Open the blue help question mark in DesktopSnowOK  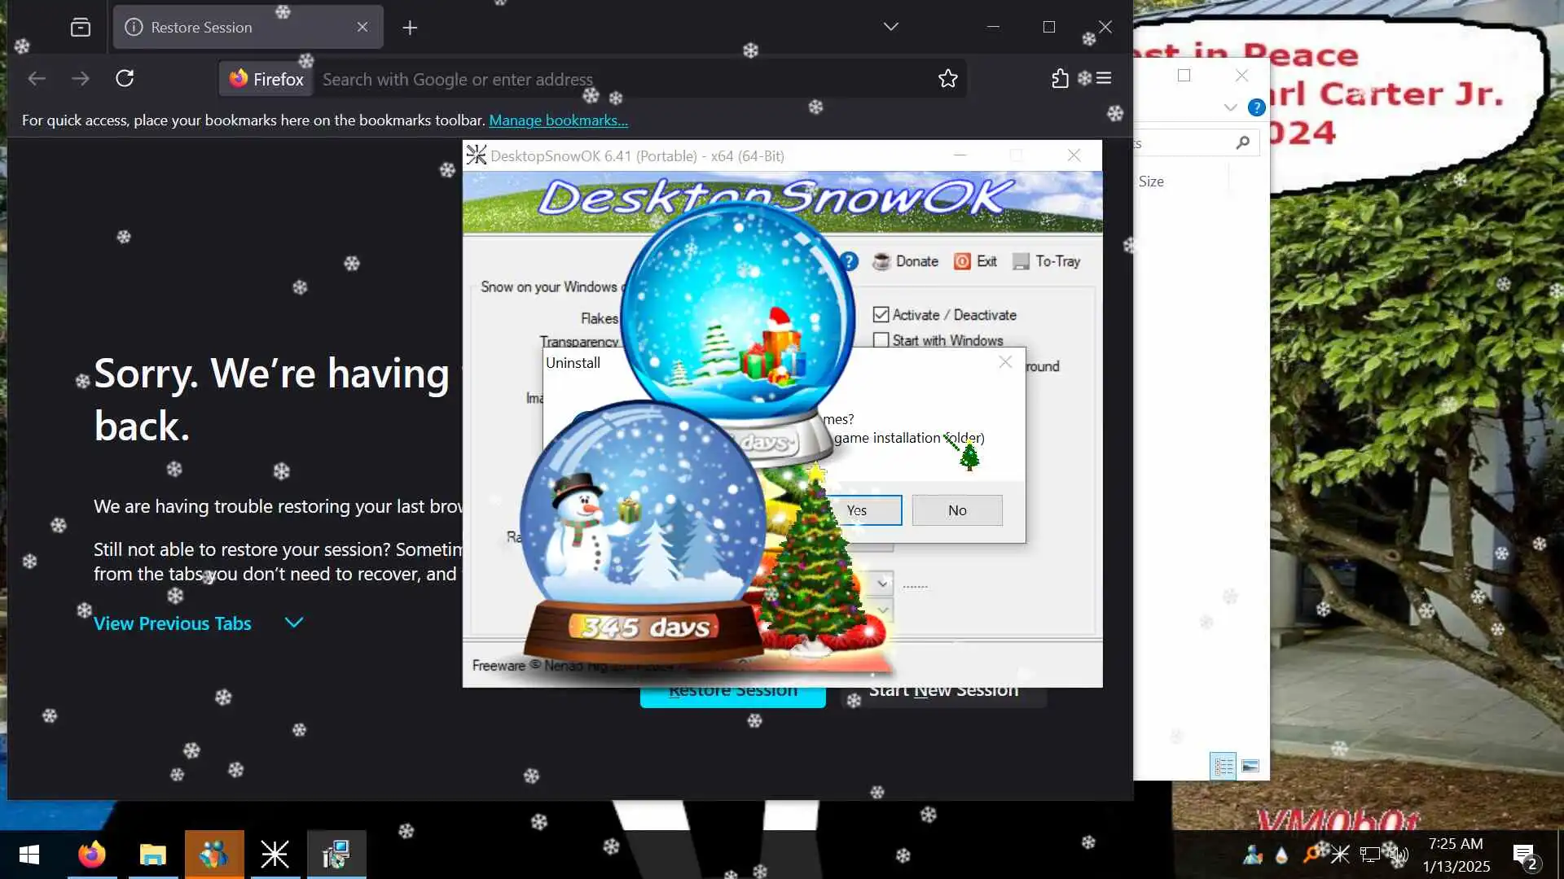click(x=849, y=261)
